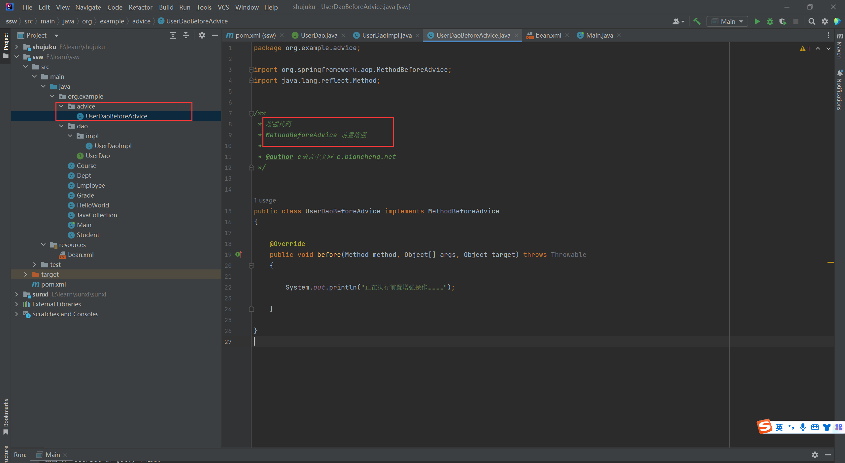This screenshot has height=463, width=845.
Task: Collapse the advice package node
Action: (x=61, y=106)
